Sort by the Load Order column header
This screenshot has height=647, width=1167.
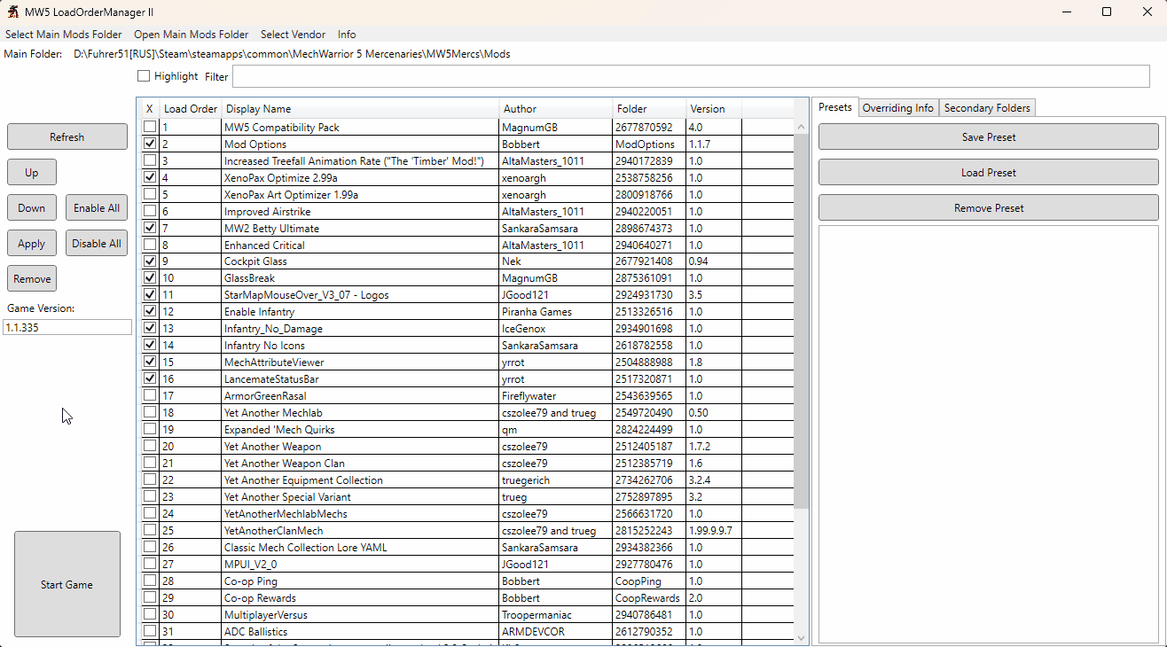click(190, 108)
